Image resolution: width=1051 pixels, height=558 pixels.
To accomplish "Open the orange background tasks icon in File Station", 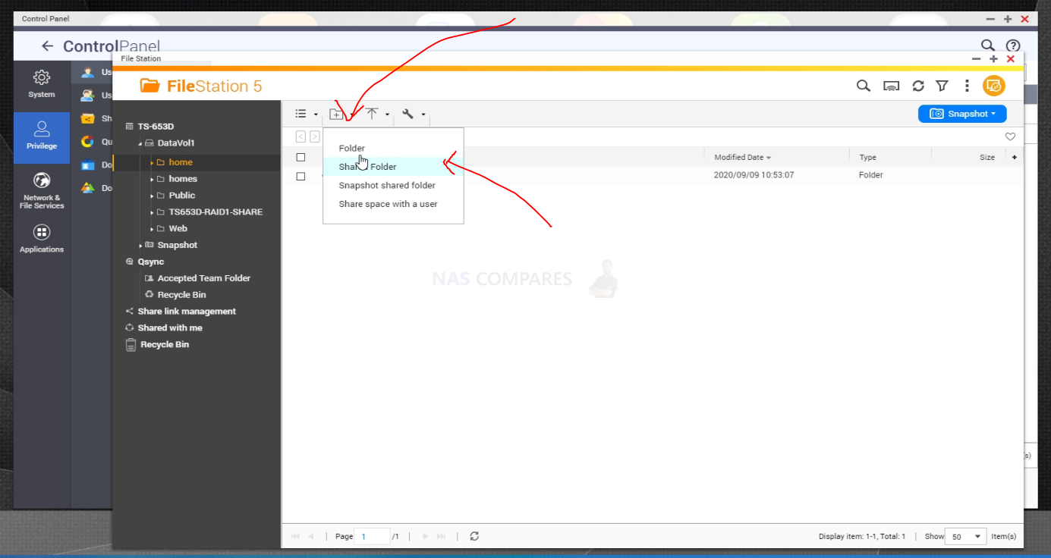I will tap(994, 86).
